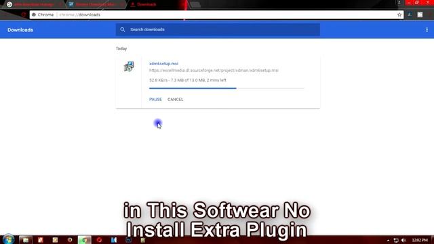Image resolution: width=434 pixels, height=244 pixels.
Task: Show hidden tray icons arrow
Action: [x=388, y=240]
